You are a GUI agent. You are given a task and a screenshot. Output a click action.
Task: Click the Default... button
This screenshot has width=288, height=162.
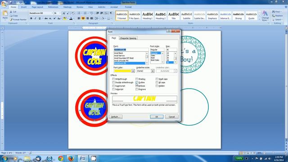[x=116, y=117]
